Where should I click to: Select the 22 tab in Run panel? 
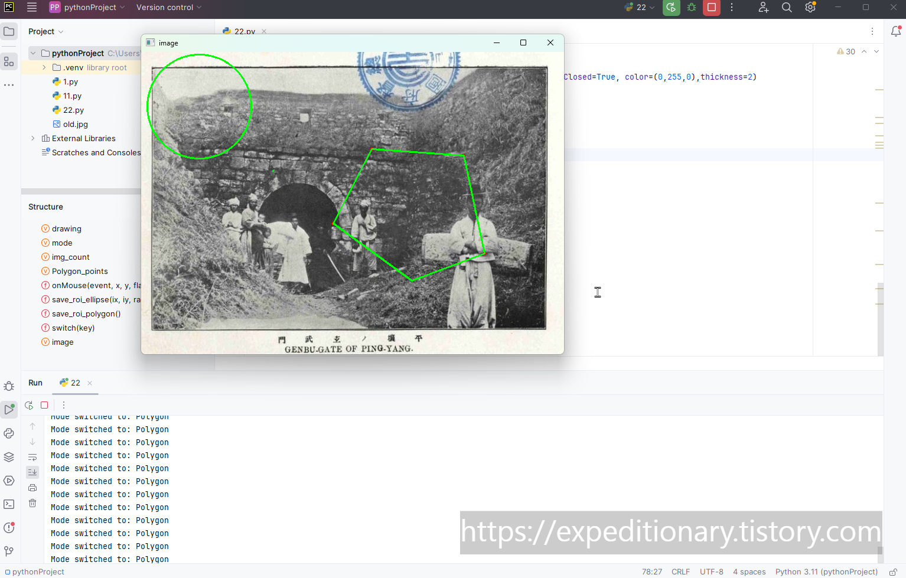pos(71,383)
